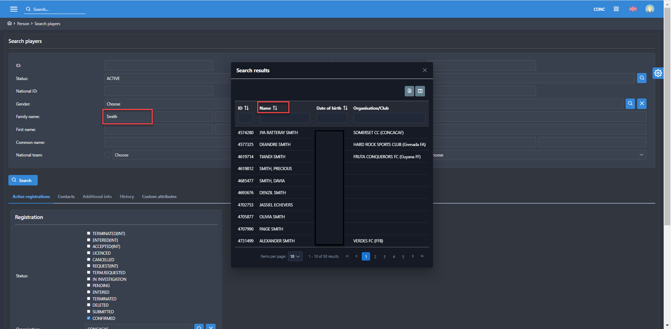Open the column chooser icon in results
The height and width of the screenshot is (329, 671).
pos(420,91)
